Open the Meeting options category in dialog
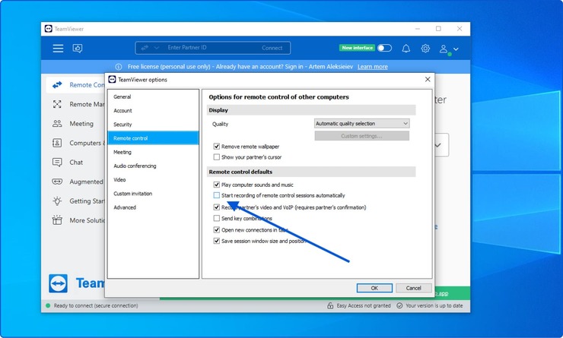 (153, 152)
